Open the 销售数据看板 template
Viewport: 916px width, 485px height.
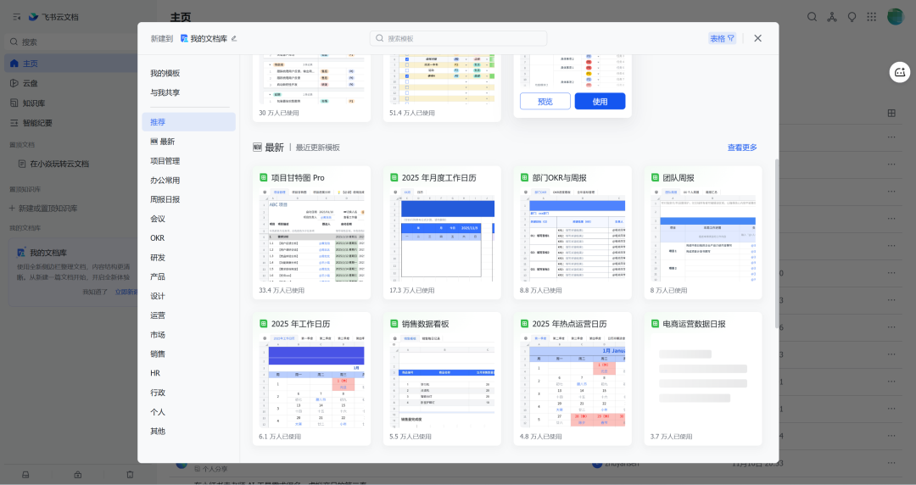click(x=442, y=379)
